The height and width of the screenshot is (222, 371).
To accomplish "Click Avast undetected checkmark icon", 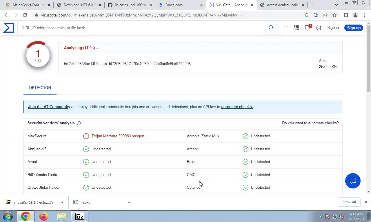I will pyautogui.click(x=86, y=162).
